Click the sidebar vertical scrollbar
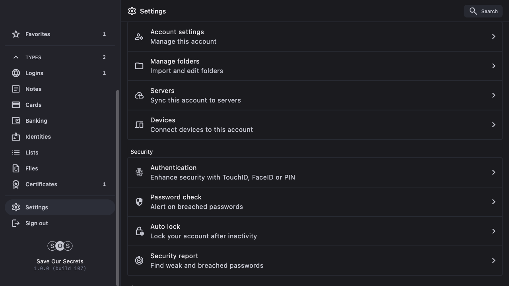Viewport: 509px width, 286px height. pyautogui.click(x=117, y=187)
